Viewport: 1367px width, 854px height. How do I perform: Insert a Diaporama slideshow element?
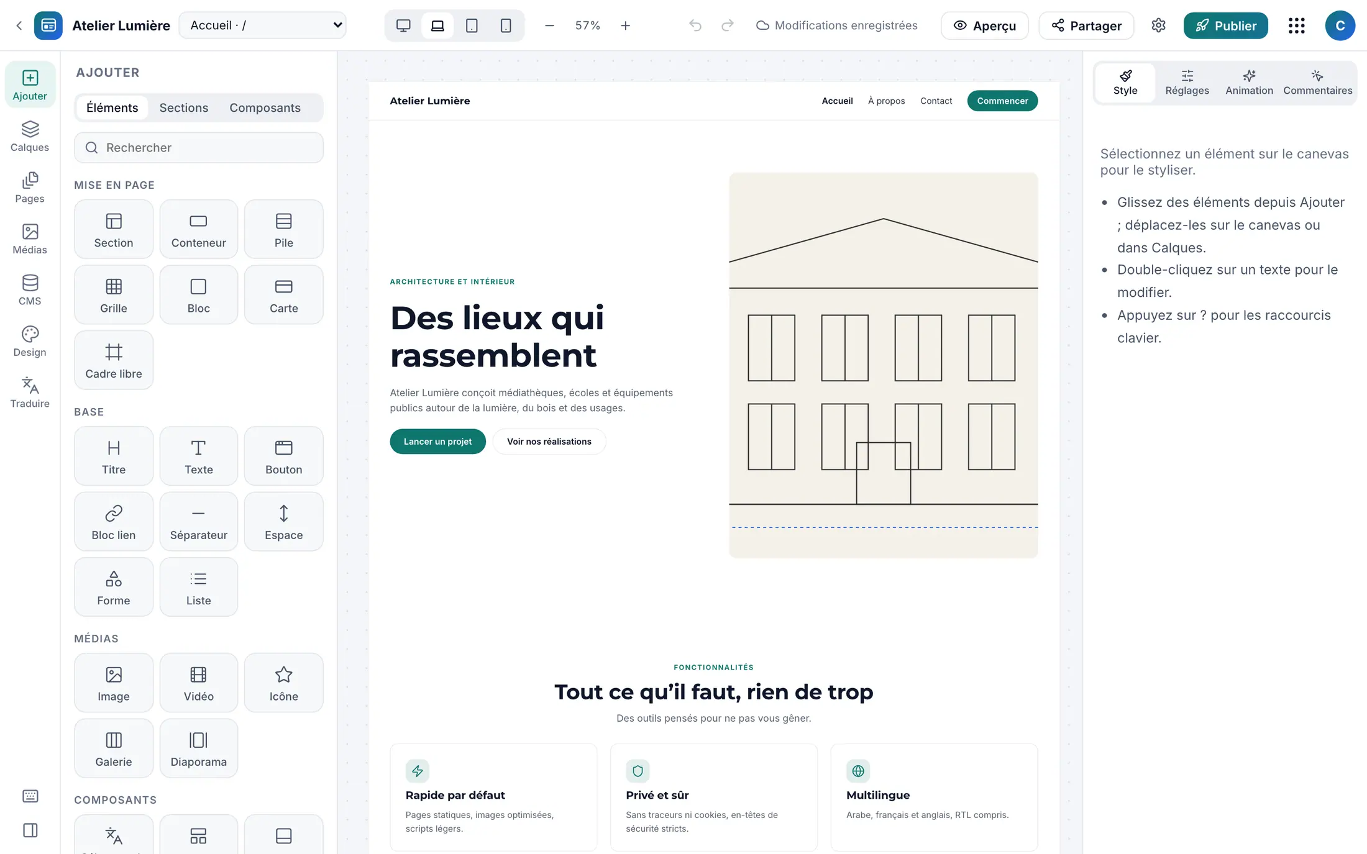(x=199, y=748)
